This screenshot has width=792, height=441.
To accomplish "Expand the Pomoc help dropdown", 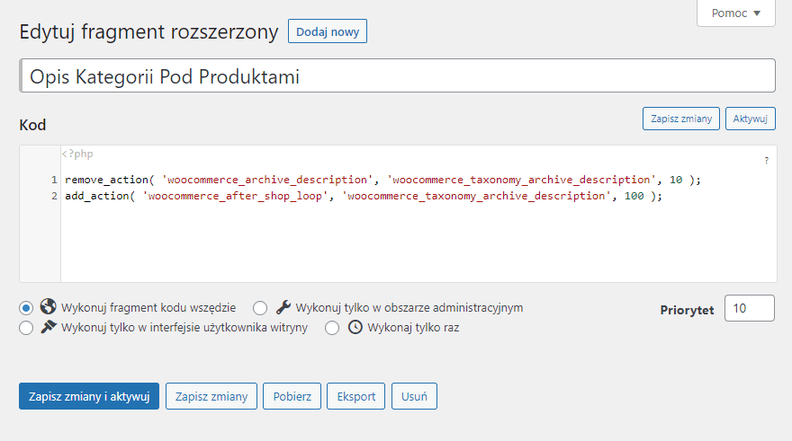I will [x=736, y=13].
